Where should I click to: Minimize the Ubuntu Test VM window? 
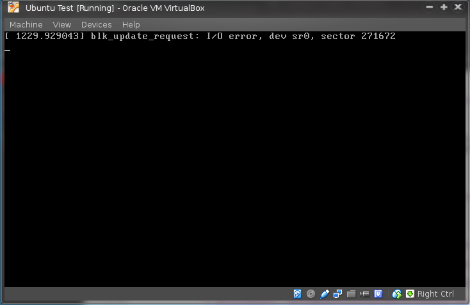click(430, 7)
